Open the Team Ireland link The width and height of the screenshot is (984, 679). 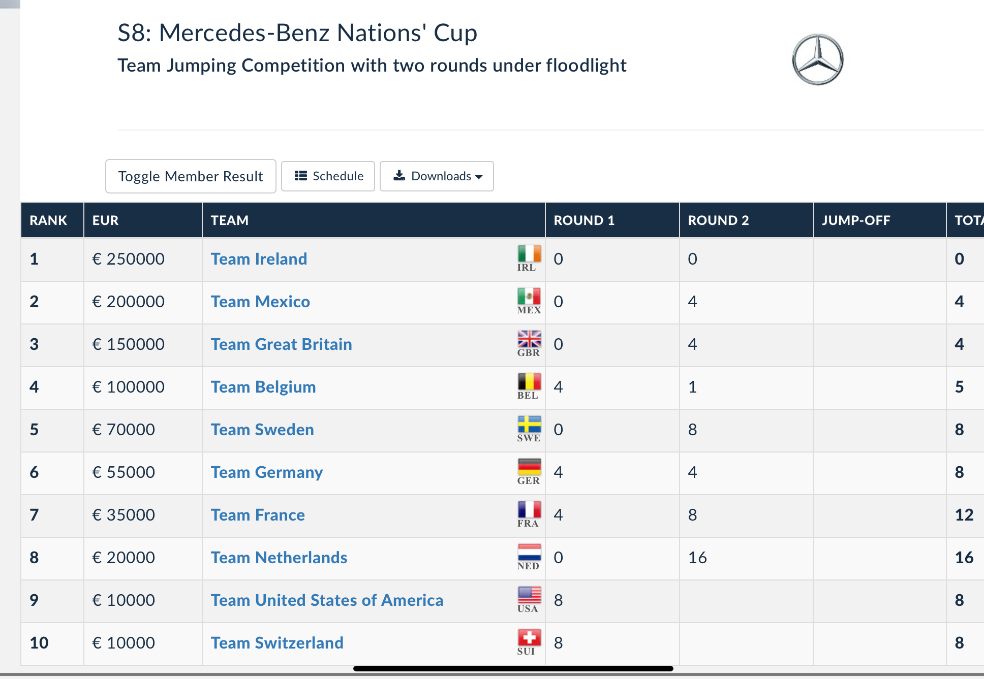click(259, 259)
